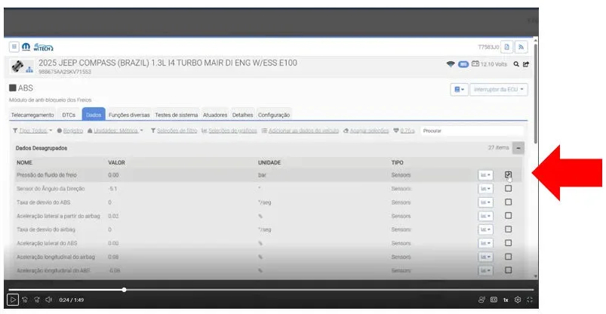Open the blue book dropdown beside Interruptor da ECU
Screen dimensions: 606x314
pyautogui.click(x=459, y=89)
